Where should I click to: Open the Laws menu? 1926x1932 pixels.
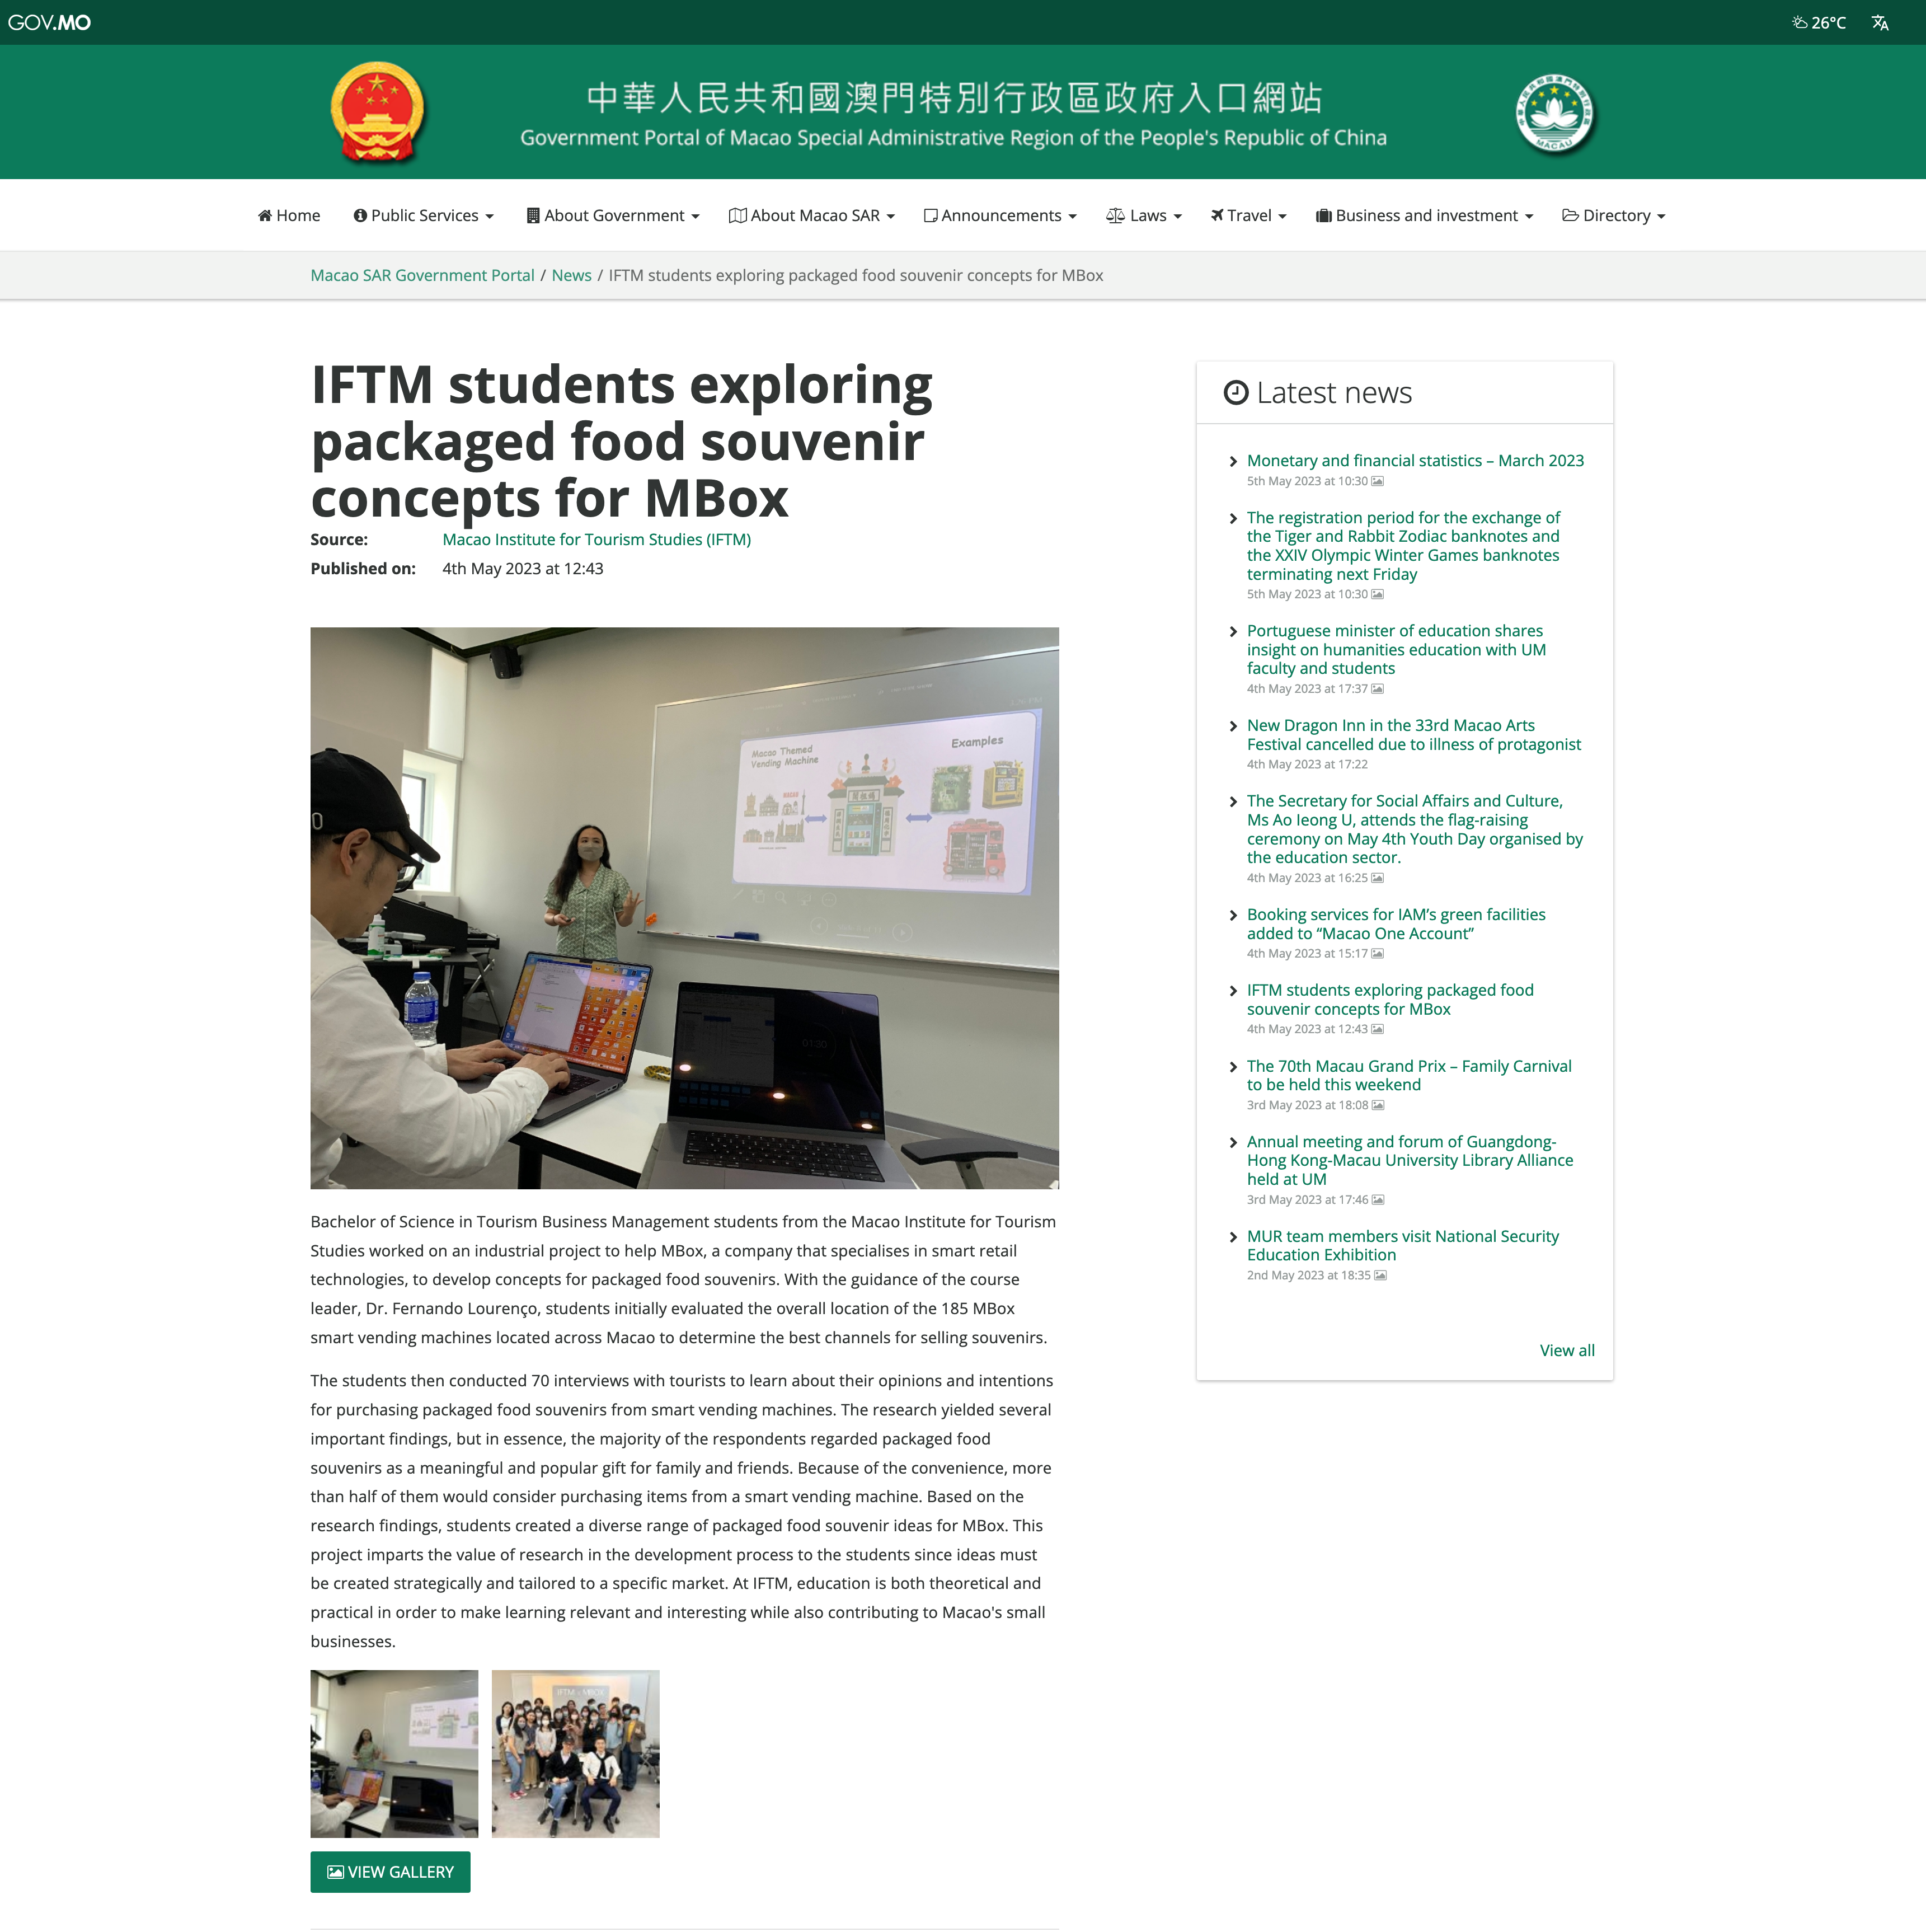[1144, 216]
